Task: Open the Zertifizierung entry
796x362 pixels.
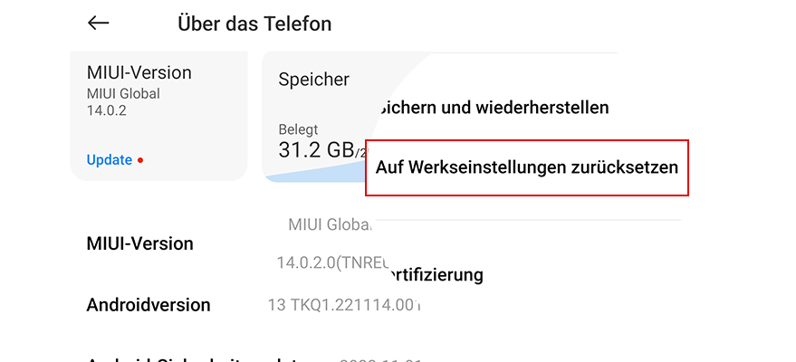Action: coord(436,274)
